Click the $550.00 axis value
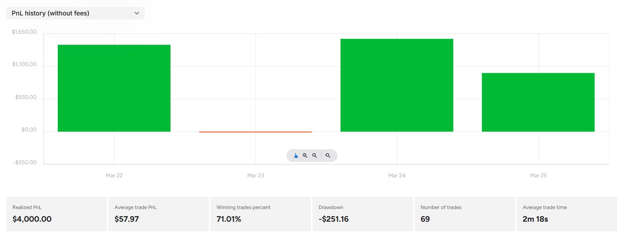This screenshot has height=251, width=623. 26,97
